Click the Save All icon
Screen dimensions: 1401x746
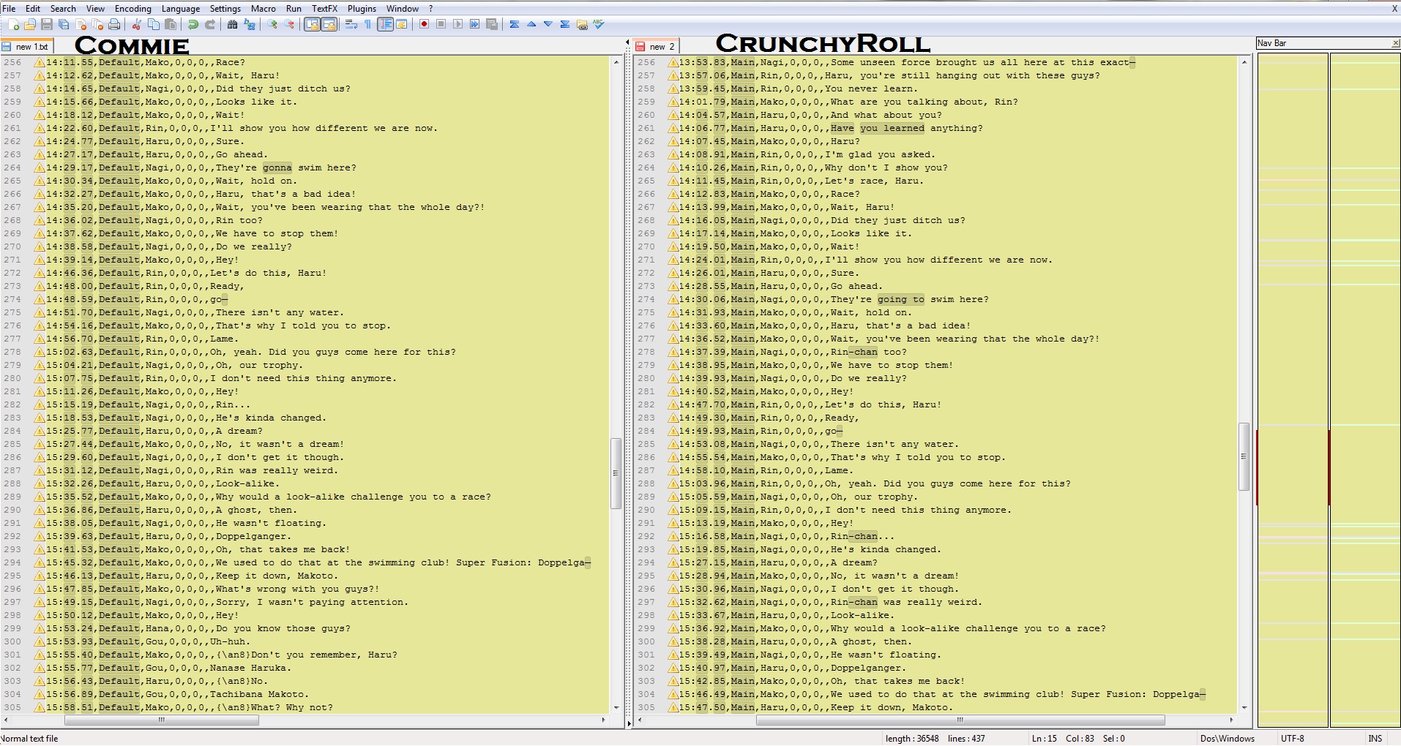point(64,24)
